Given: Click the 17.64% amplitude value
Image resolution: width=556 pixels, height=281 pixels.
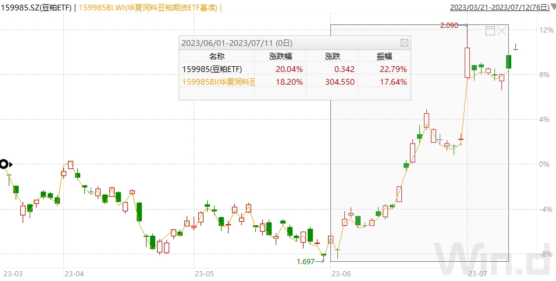Looking at the screenshot, I should point(393,82).
